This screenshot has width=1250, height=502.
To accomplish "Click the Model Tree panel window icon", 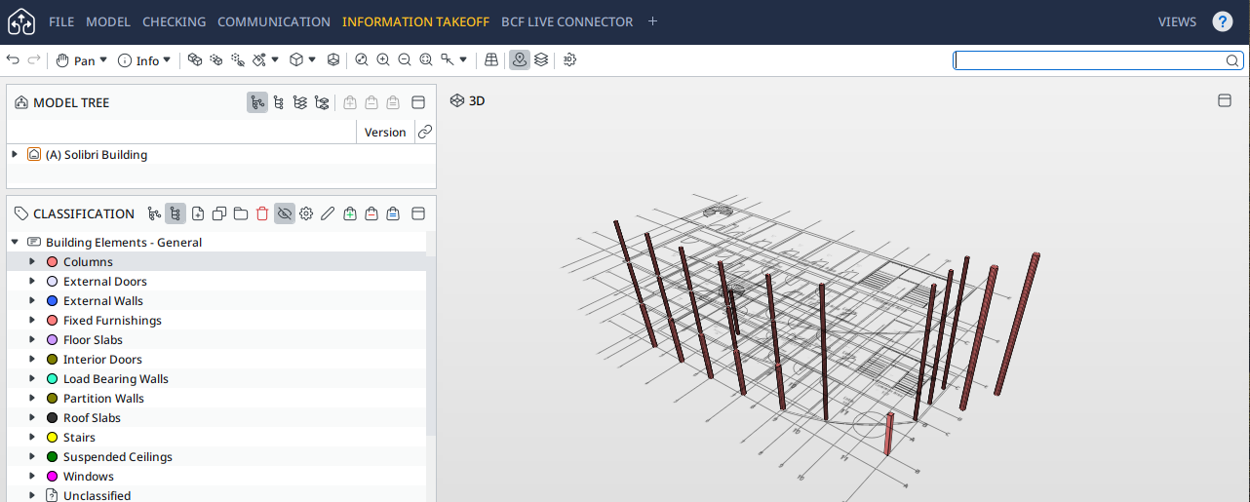I will click(418, 102).
